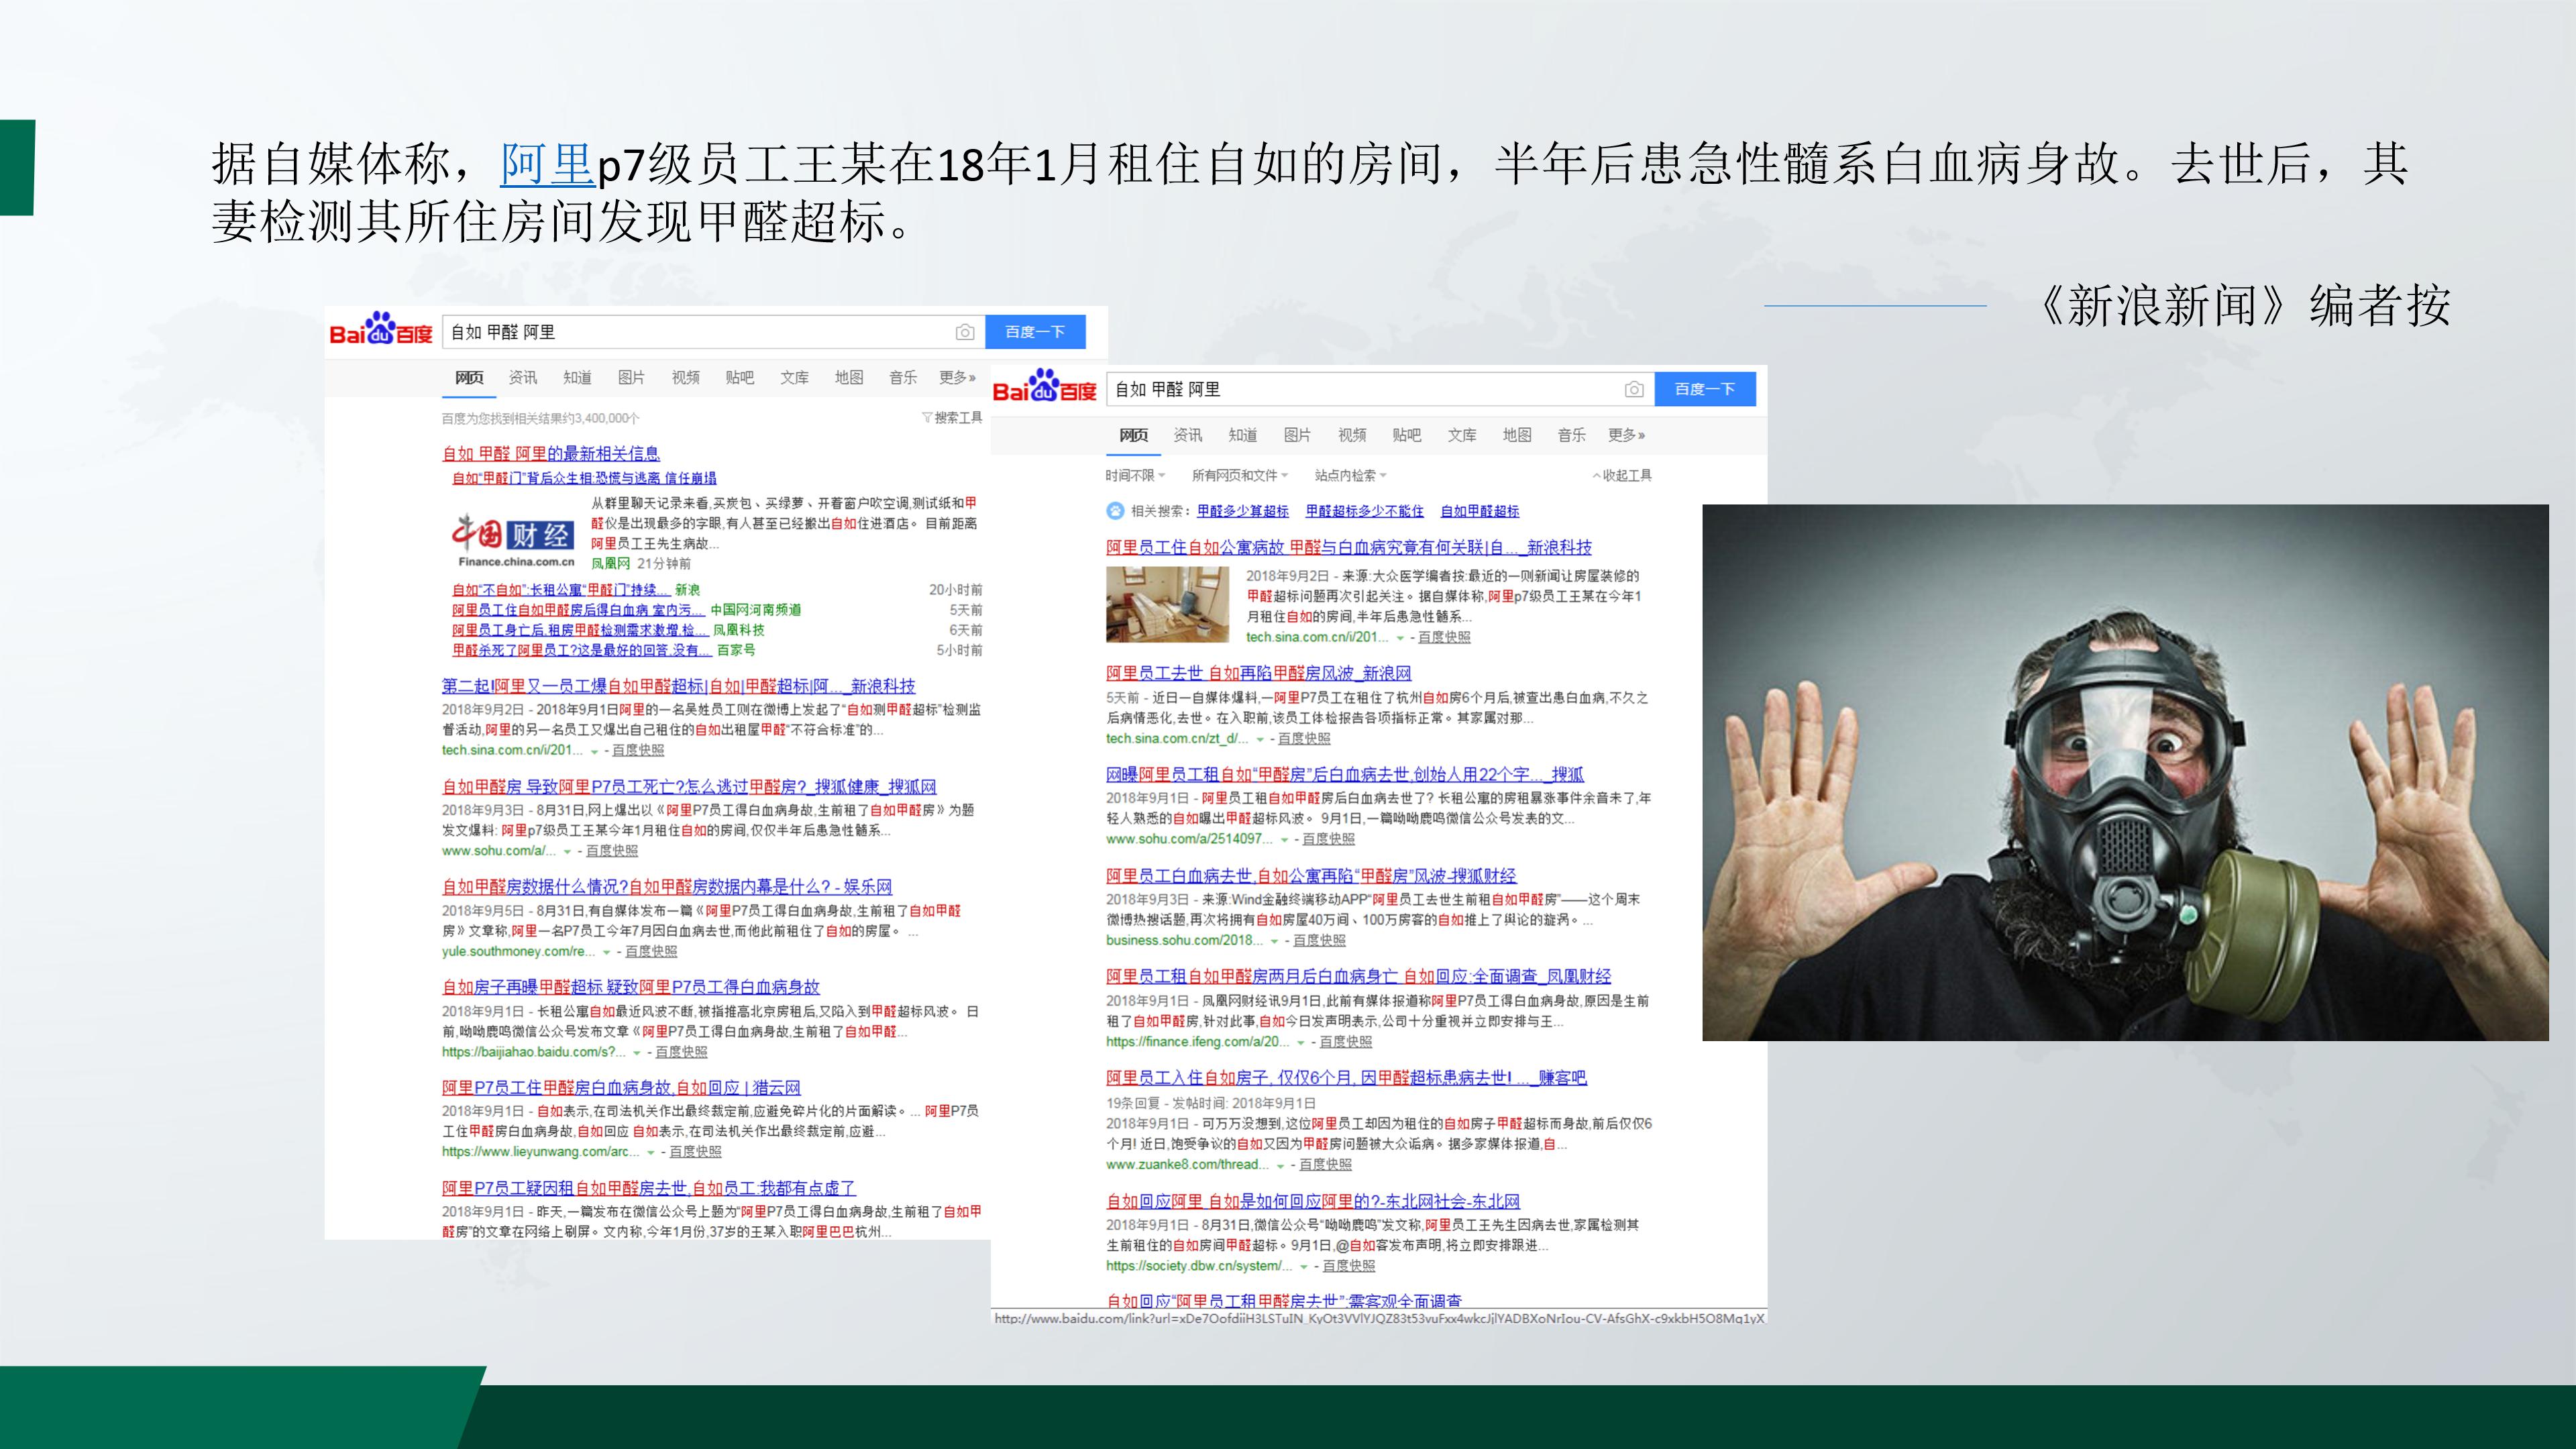Image resolution: width=2576 pixels, height=1449 pixels.
Task: Expand the arrow next to www.zuanke8.com/thread
Action: (1280, 1166)
